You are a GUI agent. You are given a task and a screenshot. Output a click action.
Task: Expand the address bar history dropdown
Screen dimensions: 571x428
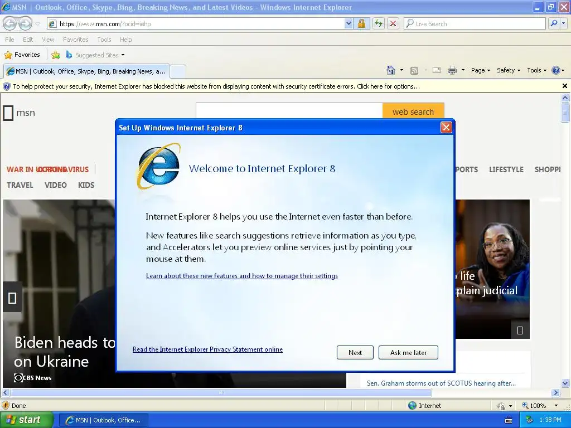pyautogui.click(x=349, y=23)
